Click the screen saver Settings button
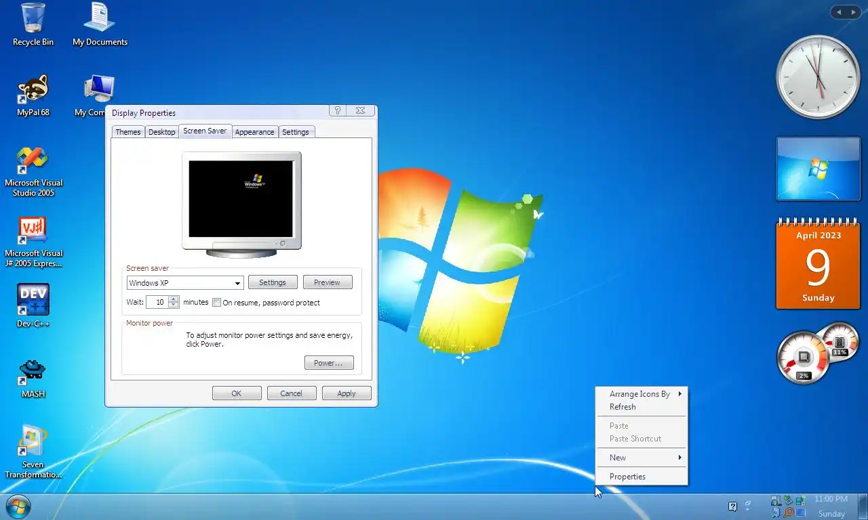 [x=273, y=282]
